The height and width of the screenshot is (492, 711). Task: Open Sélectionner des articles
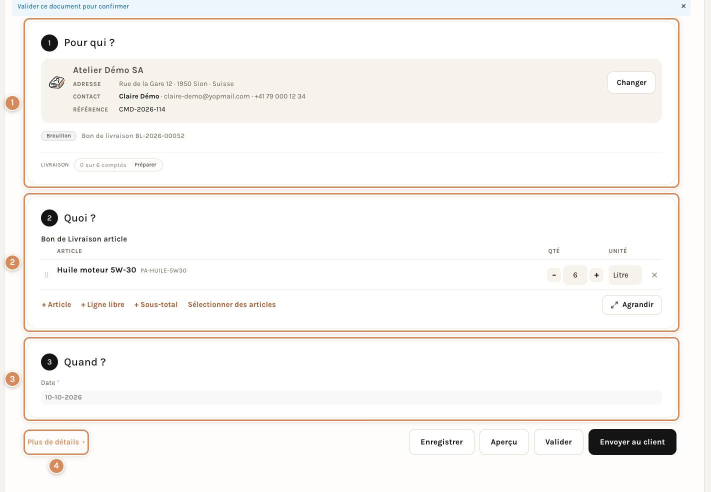tap(232, 304)
